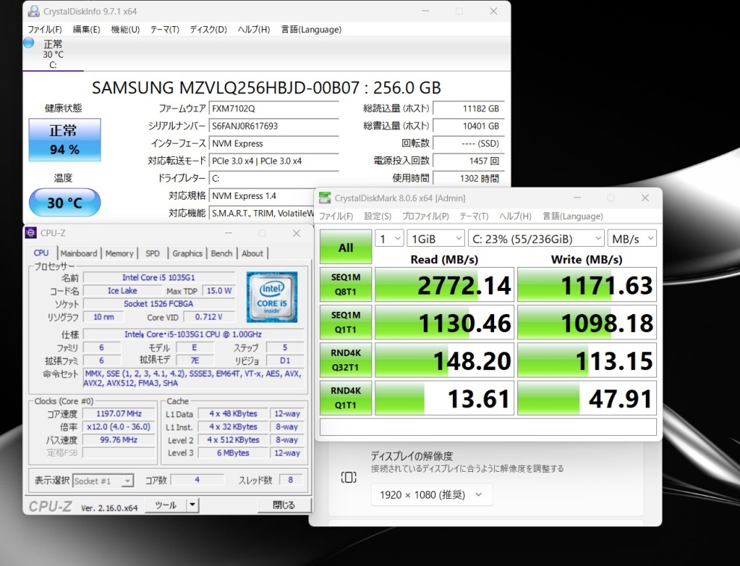Click the 30 °C temperature button

(64, 203)
